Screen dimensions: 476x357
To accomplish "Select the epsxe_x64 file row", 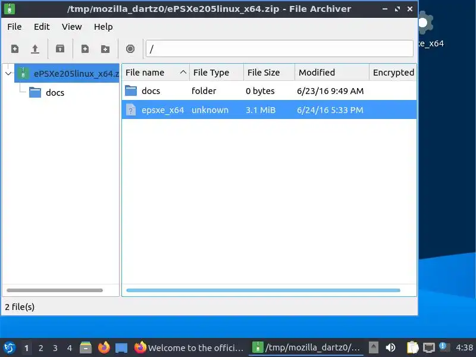I will click(269, 110).
